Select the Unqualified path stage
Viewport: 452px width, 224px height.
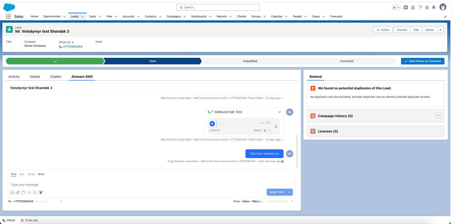click(x=250, y=61)
